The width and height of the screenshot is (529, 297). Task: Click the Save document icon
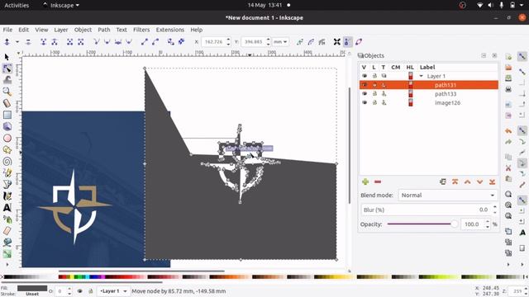[508, 78]
